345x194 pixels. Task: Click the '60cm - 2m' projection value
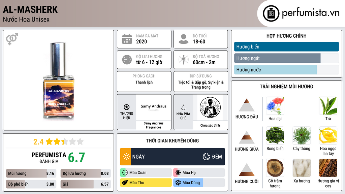(x=204, y=62)
